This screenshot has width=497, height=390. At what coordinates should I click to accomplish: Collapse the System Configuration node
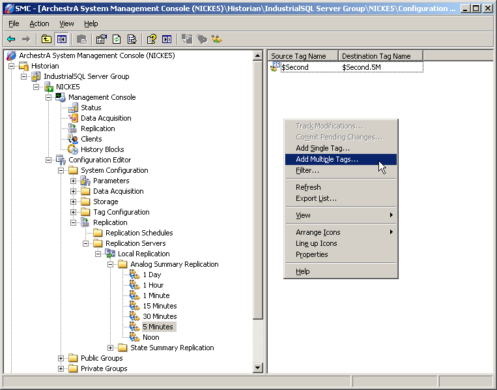61,170
